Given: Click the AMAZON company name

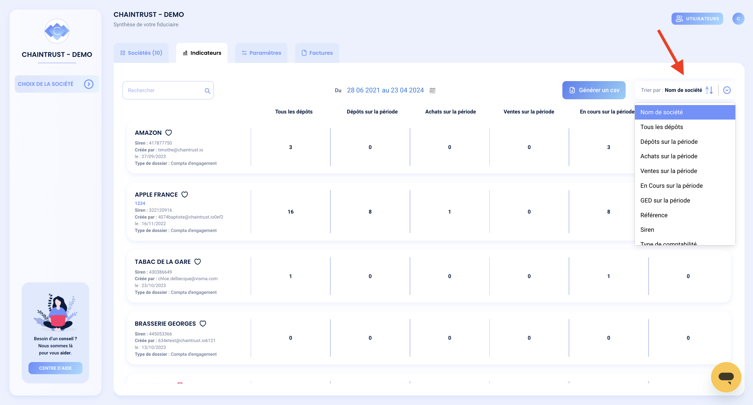Looking at the screenshot, I should pos(148,133).
